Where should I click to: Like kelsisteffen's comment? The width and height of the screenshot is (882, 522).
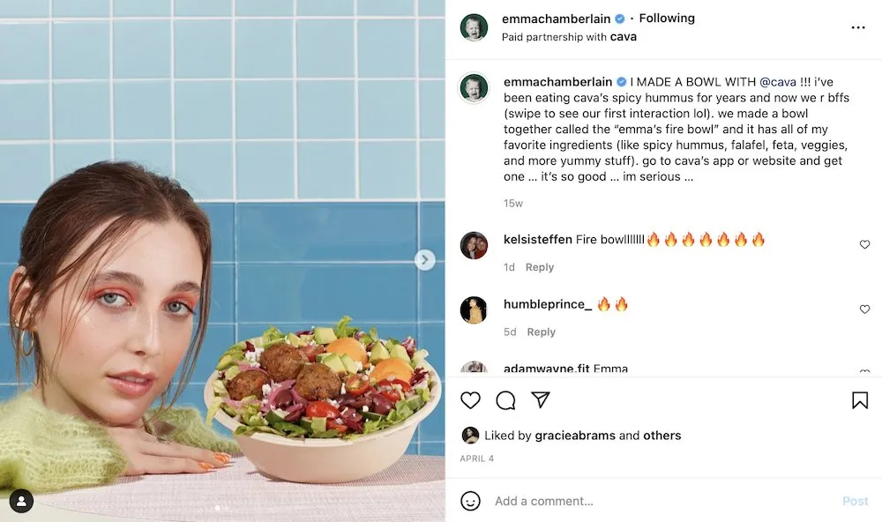pos(864,244)
